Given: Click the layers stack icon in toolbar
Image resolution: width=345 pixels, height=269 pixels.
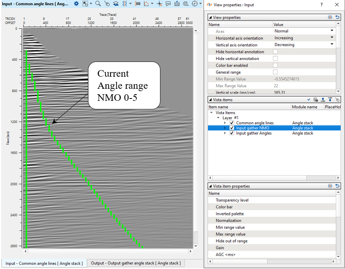Looking at the screenshot, I should 116,4.
